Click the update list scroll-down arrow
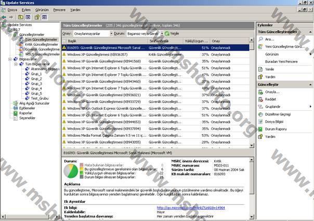 [x=252, y=145]
